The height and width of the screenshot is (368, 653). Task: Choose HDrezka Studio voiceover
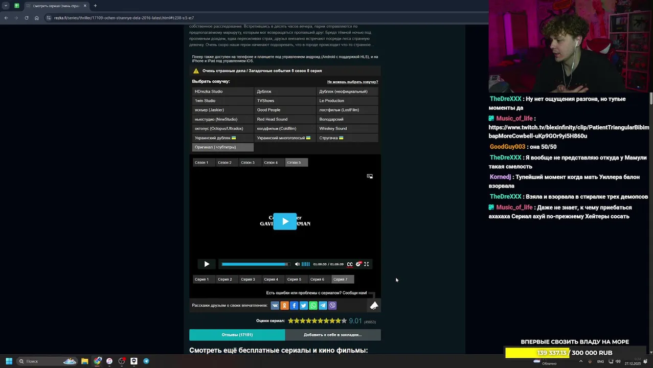pyautogui.click(x=223, y=91)
